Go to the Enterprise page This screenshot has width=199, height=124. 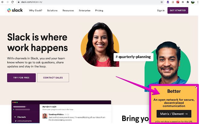click(x=85, y=11)
